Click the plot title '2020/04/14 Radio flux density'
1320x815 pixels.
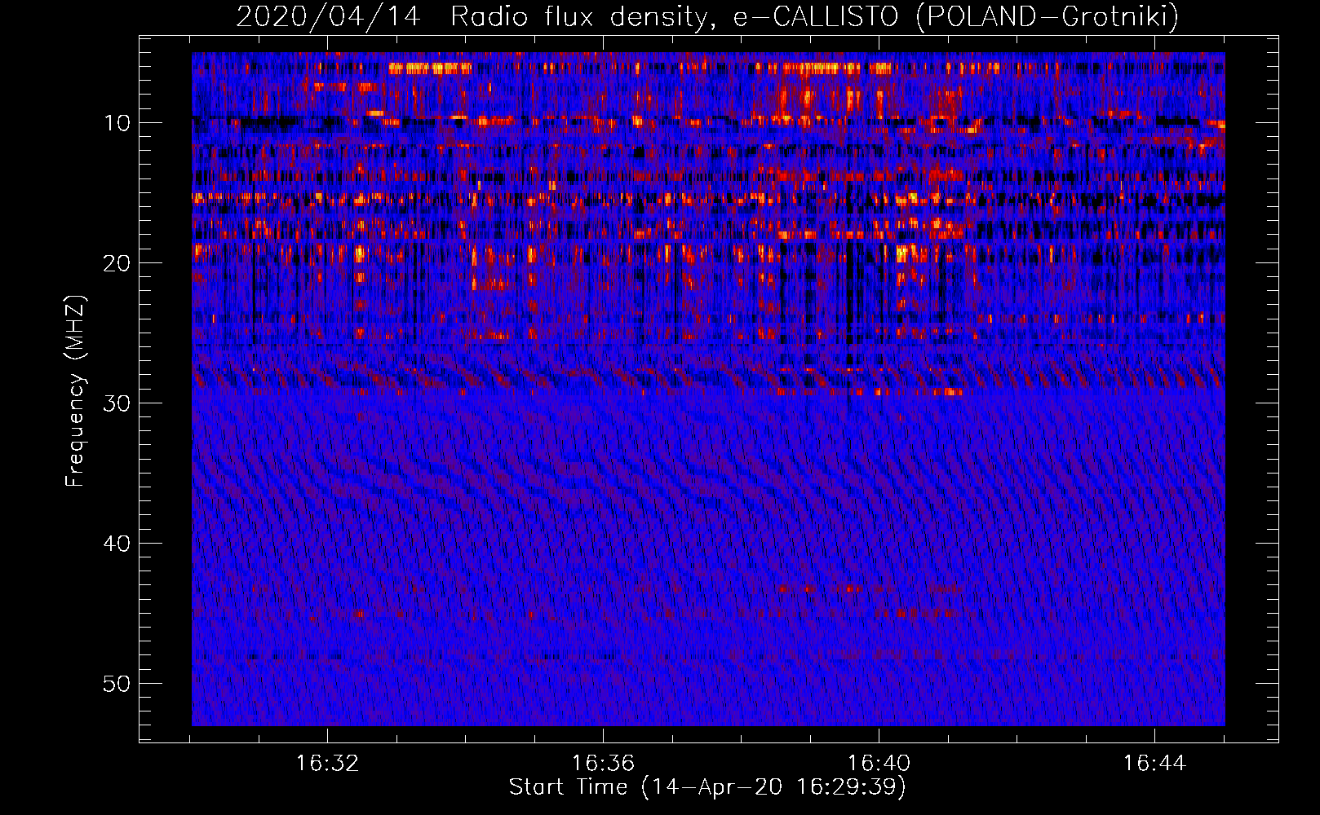(x=707, y=16)
